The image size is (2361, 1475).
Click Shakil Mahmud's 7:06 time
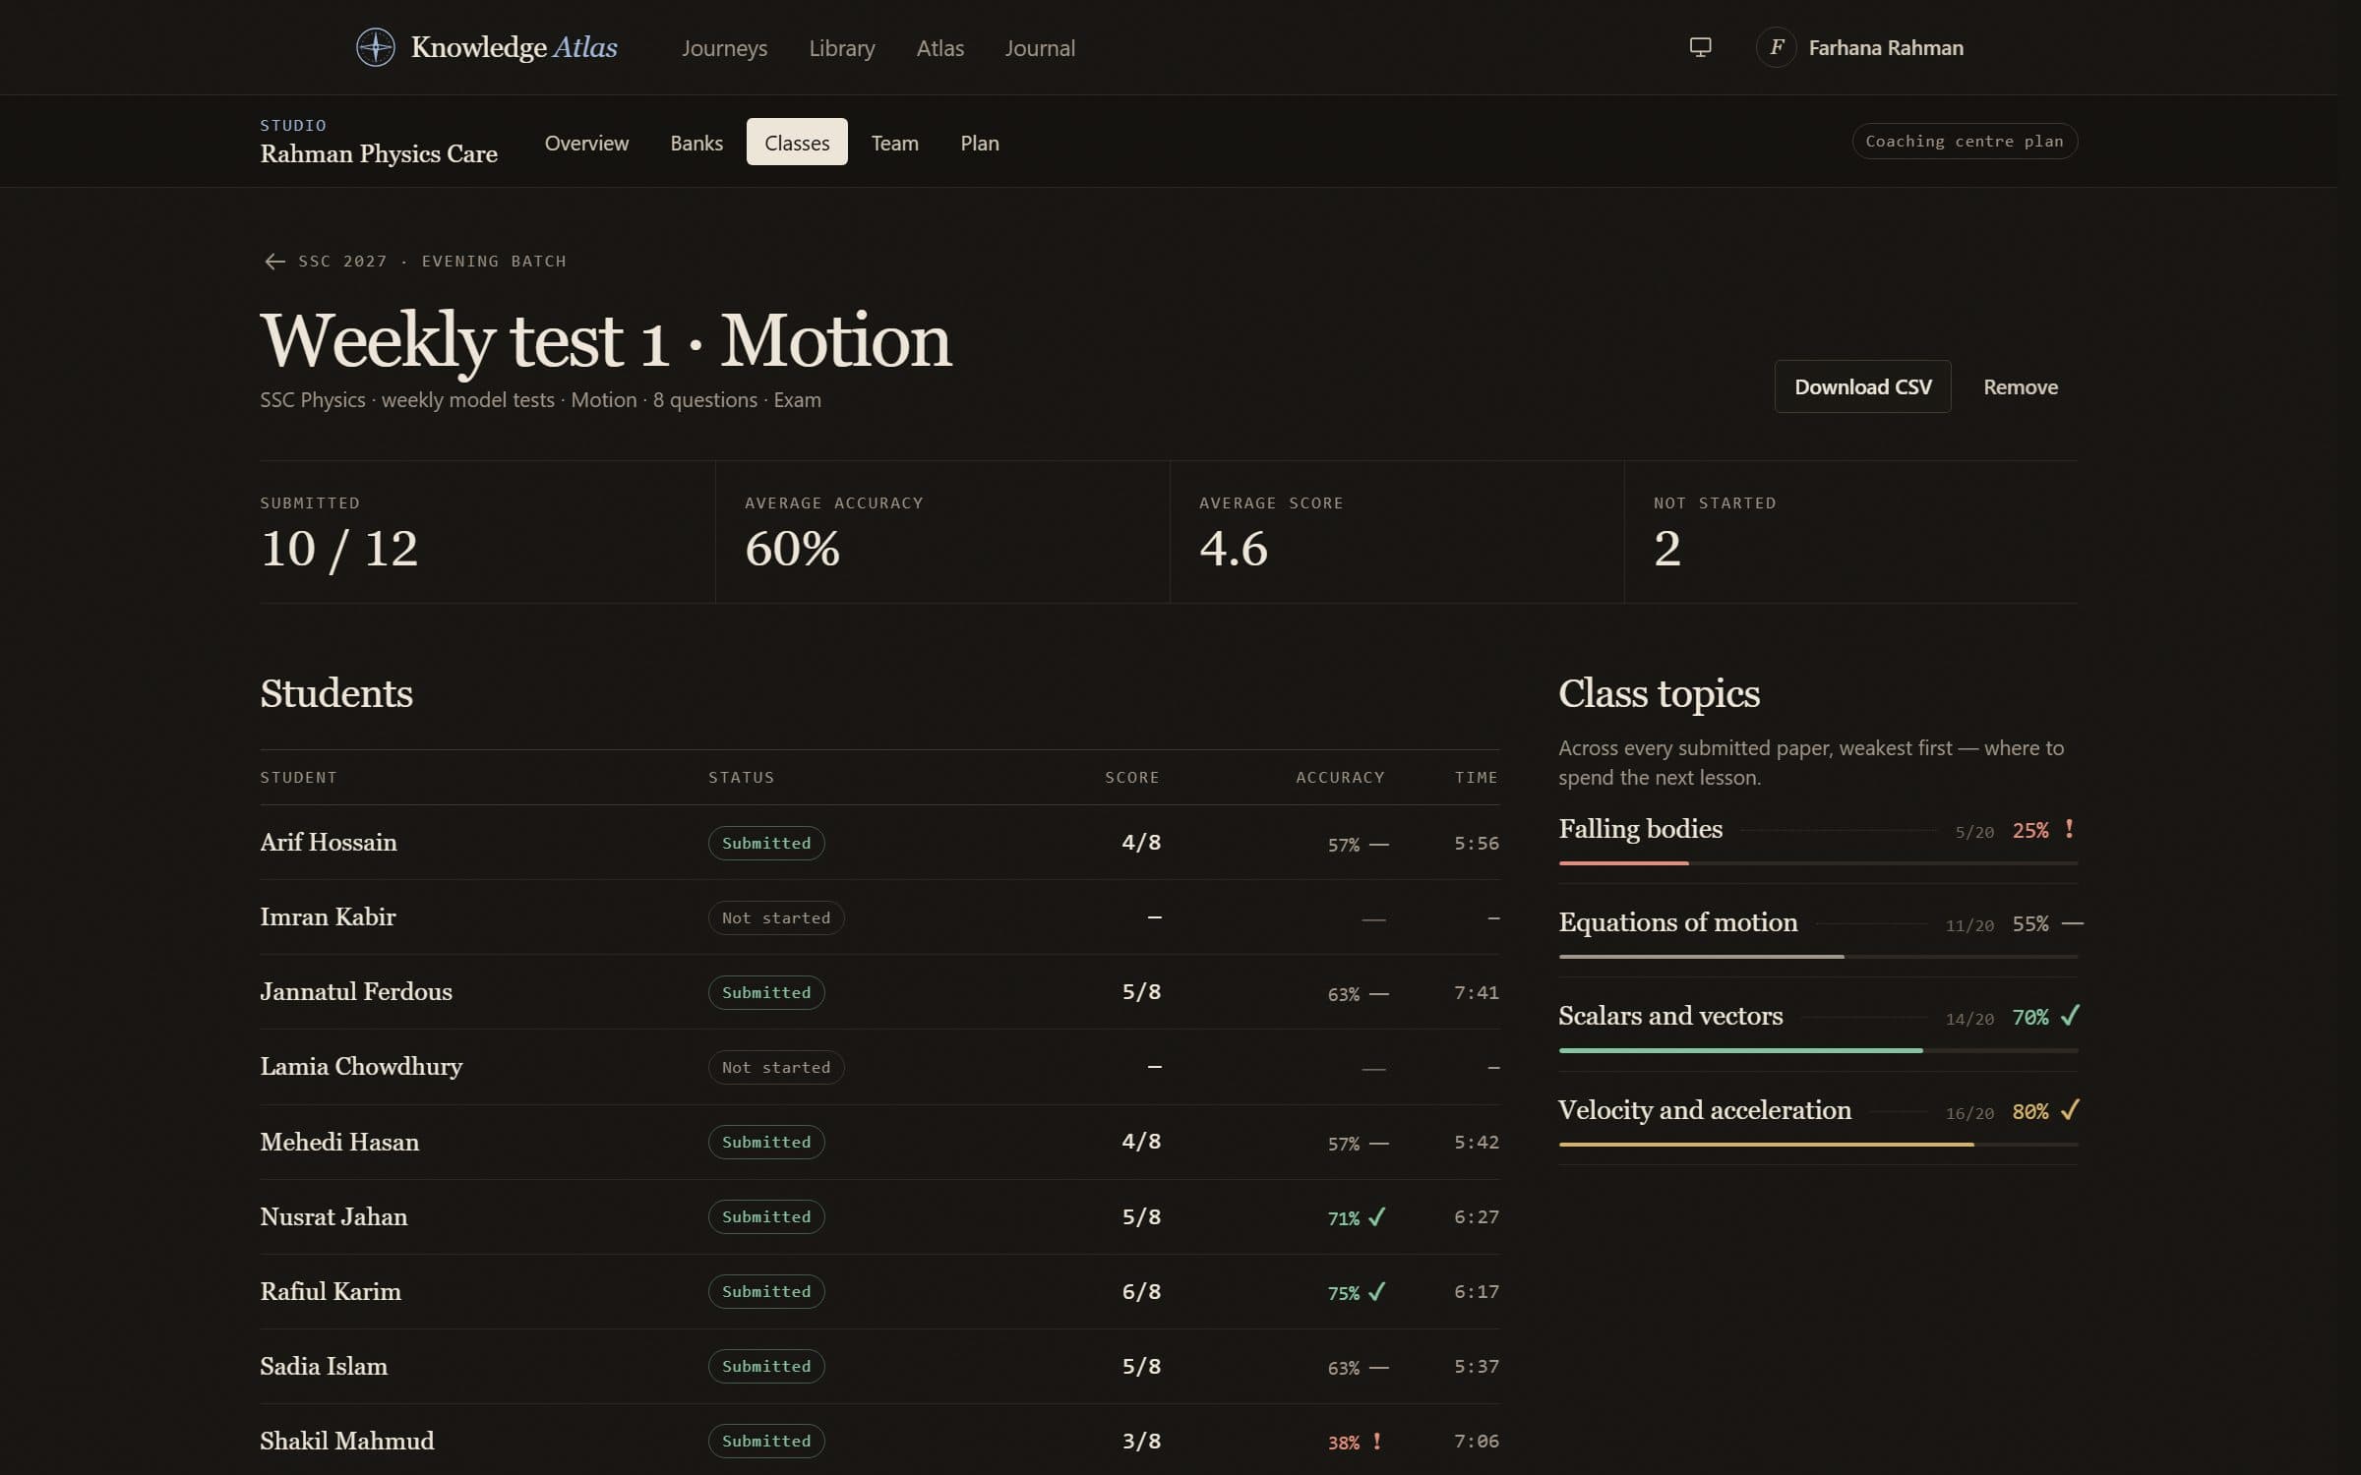coord(1477,1441)
